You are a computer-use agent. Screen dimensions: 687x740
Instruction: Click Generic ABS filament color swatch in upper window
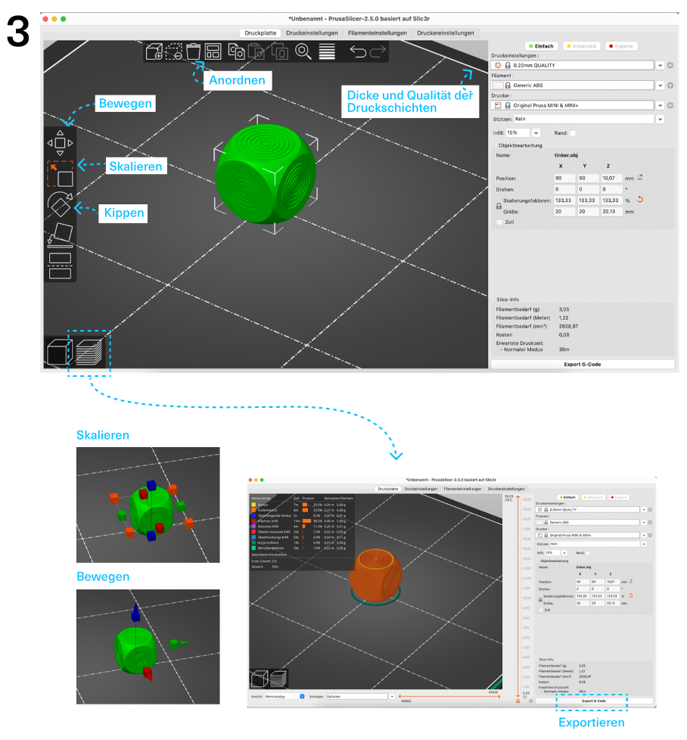coord(498,86)
